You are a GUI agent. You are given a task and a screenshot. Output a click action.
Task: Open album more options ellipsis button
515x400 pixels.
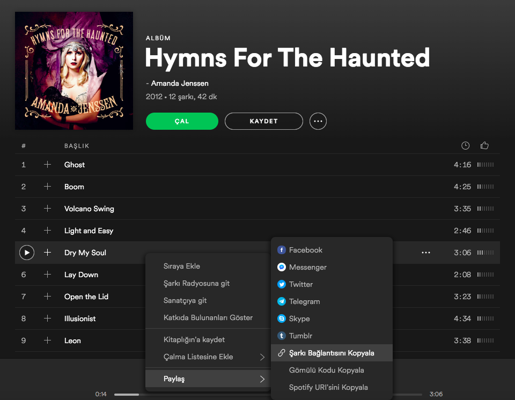(318, 121)
